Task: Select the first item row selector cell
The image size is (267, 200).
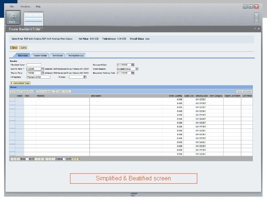Action: (x=12, y=100)
